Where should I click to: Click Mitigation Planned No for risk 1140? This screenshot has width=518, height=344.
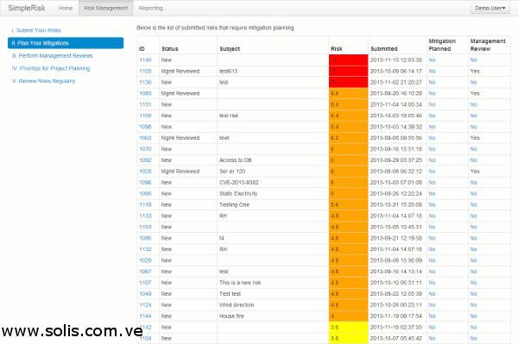432,60
